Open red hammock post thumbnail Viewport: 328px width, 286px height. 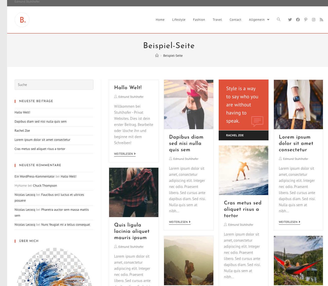(x=298, y=261)
